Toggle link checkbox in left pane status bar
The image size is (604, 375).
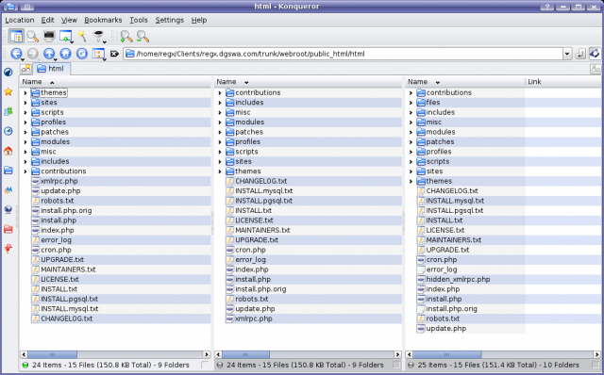pos(205,365)
